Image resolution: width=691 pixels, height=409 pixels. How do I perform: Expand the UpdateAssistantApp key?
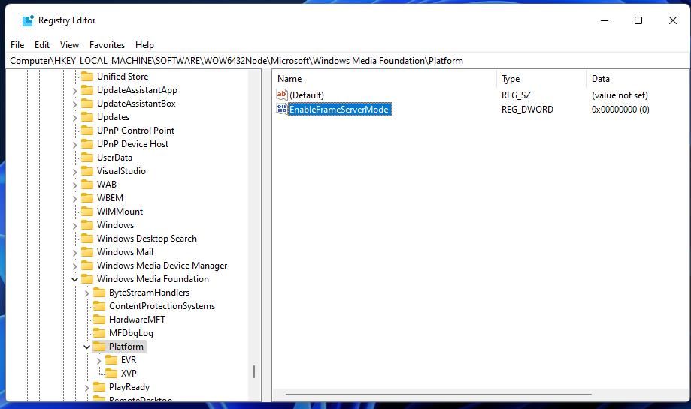tap(74, 91)
